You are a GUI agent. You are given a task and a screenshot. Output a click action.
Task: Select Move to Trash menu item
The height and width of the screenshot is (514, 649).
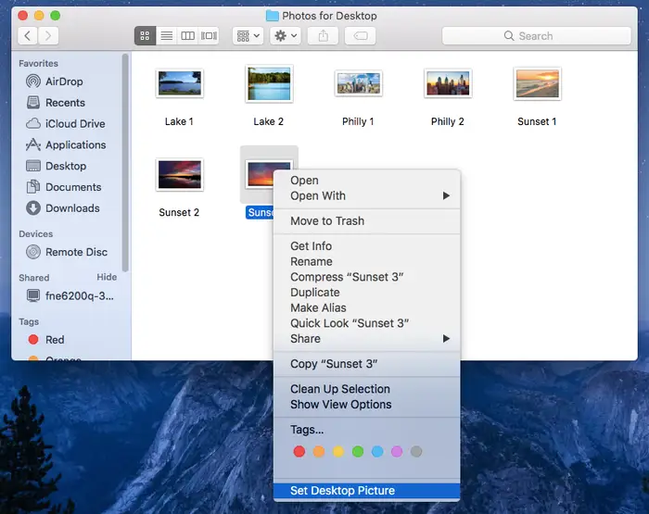pos(327,221)
